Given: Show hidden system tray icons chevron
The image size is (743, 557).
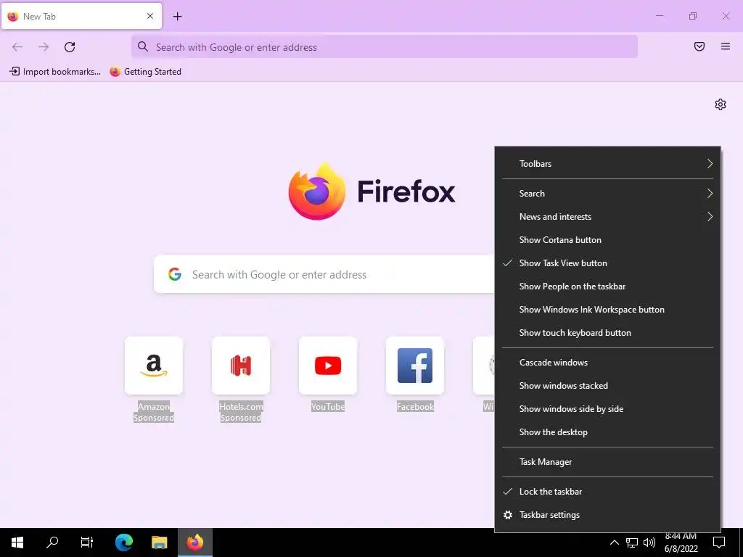Looking at the screenshot, I should point(614,542).
